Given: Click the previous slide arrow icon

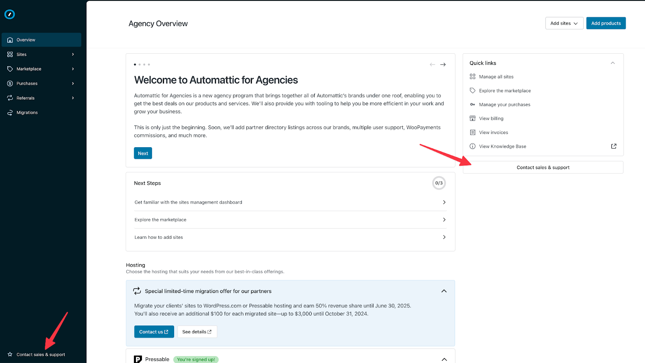Looking at the screenshot, I should 432,65.
